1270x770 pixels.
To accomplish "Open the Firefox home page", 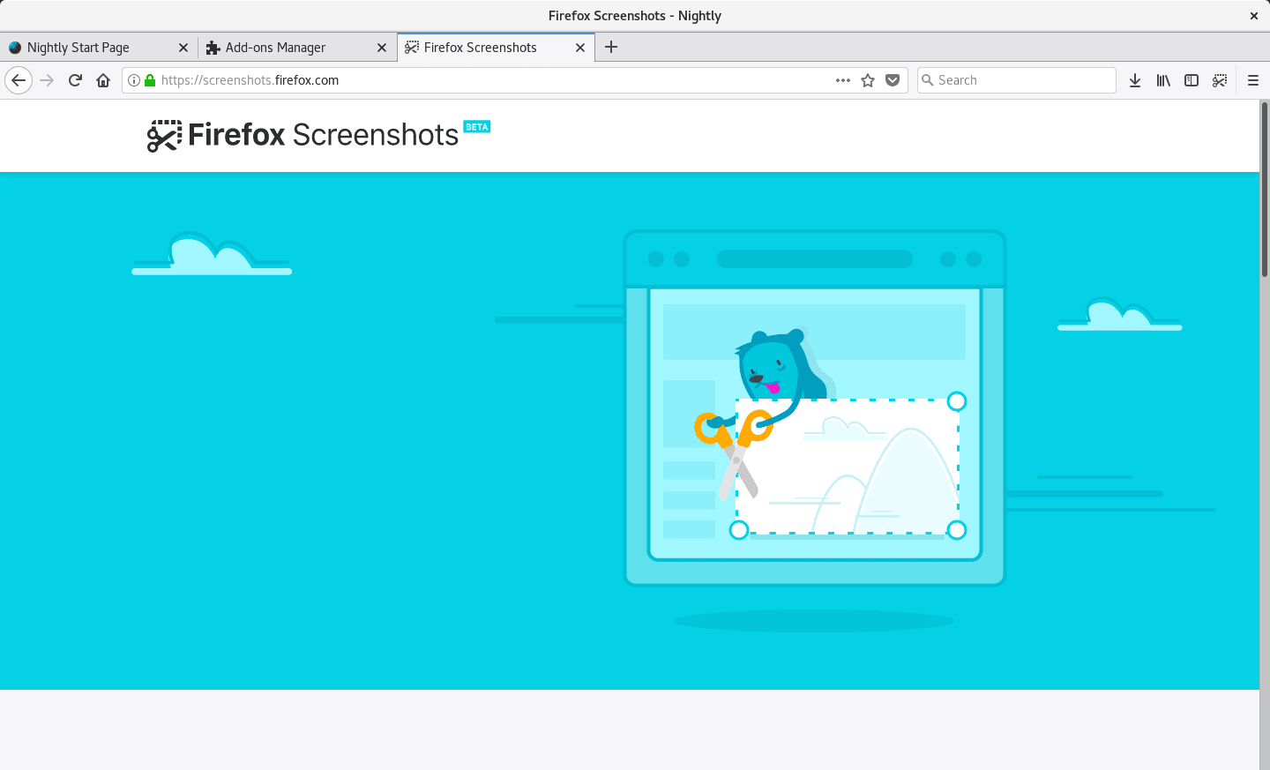I will point(103,80).
